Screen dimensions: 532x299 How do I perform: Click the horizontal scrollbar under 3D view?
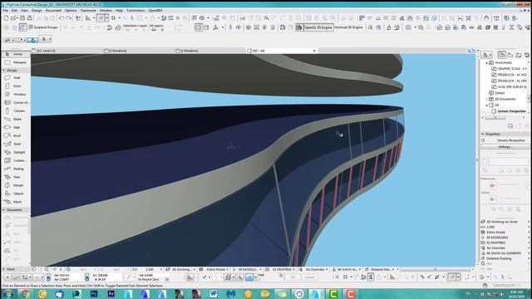pyautogui.click(x=436, y=269)
